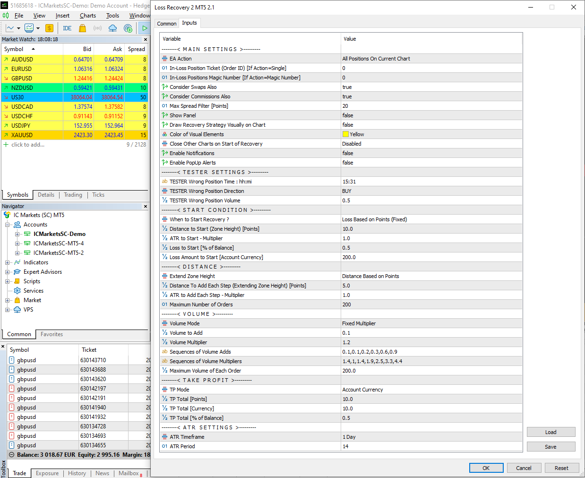Click the copy signals radar icon
The image size is (585, 478).
point(128,28)
